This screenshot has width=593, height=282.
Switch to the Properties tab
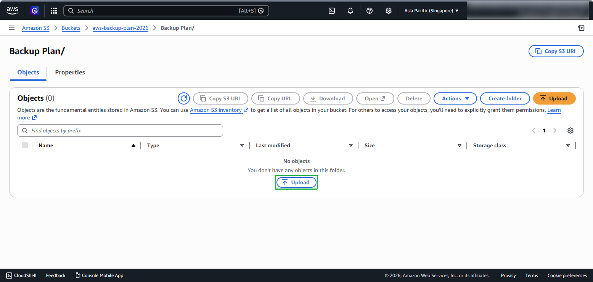pos(70,72)
